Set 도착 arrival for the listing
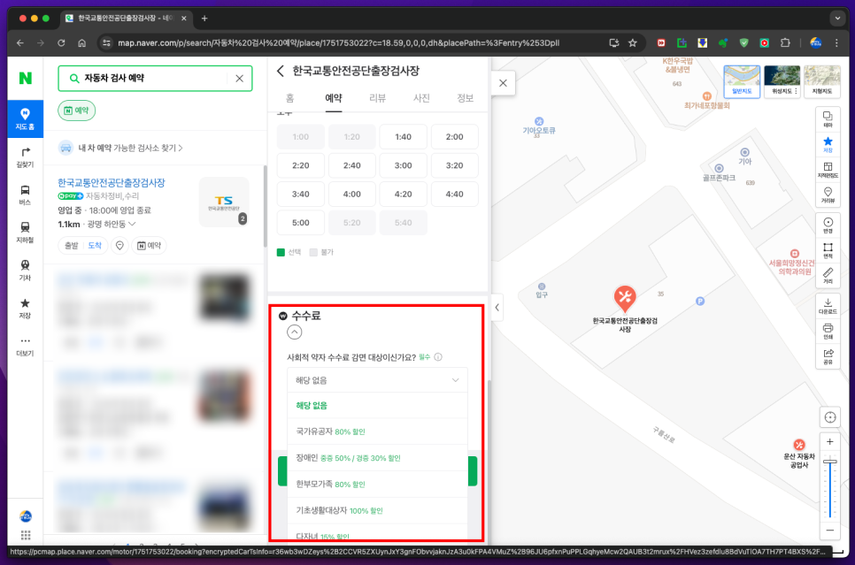The image size is (855, 565). 95,246
